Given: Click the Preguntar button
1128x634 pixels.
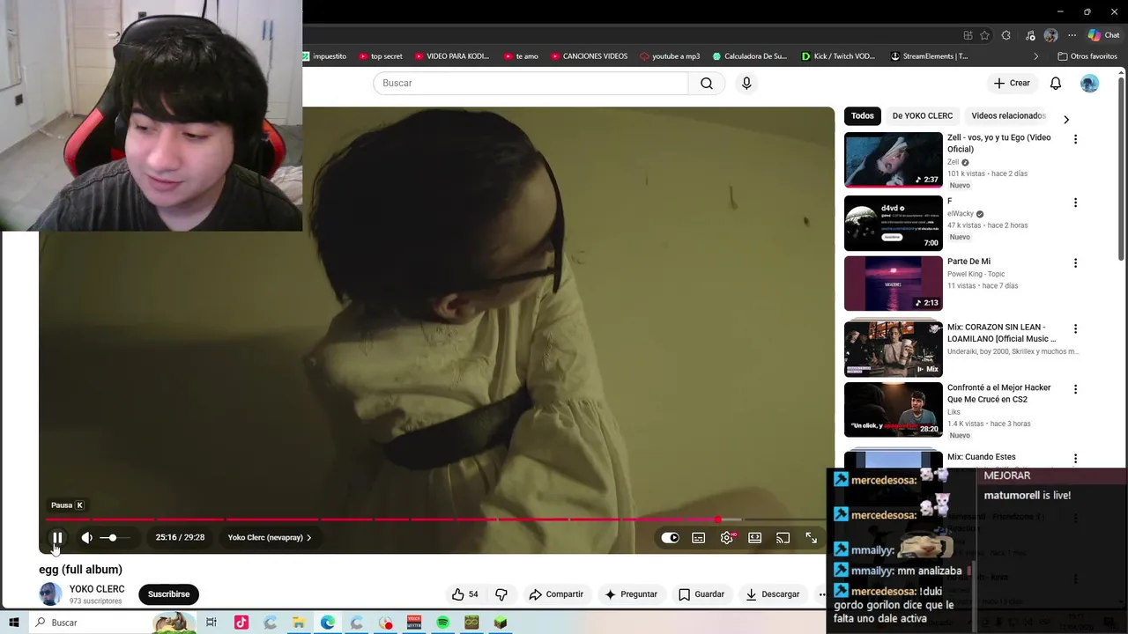Looking at the screenshot, I should (x=630, y=594).
